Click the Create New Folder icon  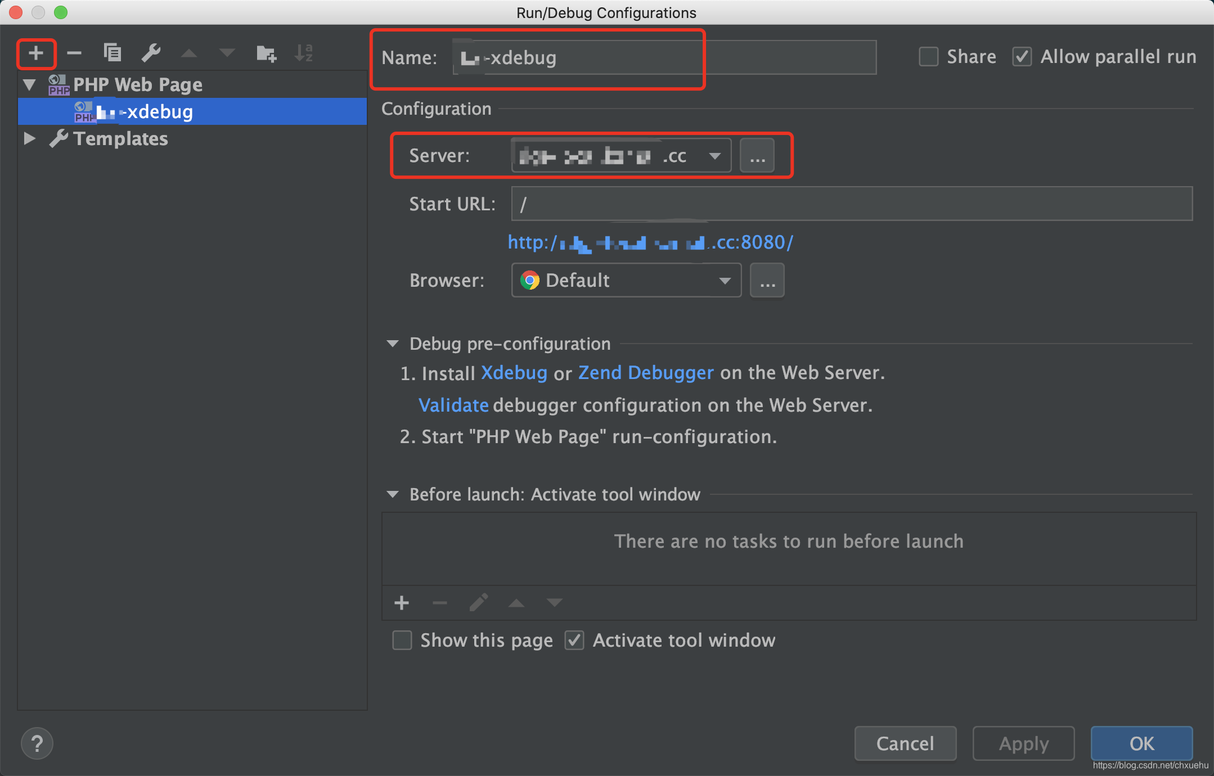pos(266,53)
